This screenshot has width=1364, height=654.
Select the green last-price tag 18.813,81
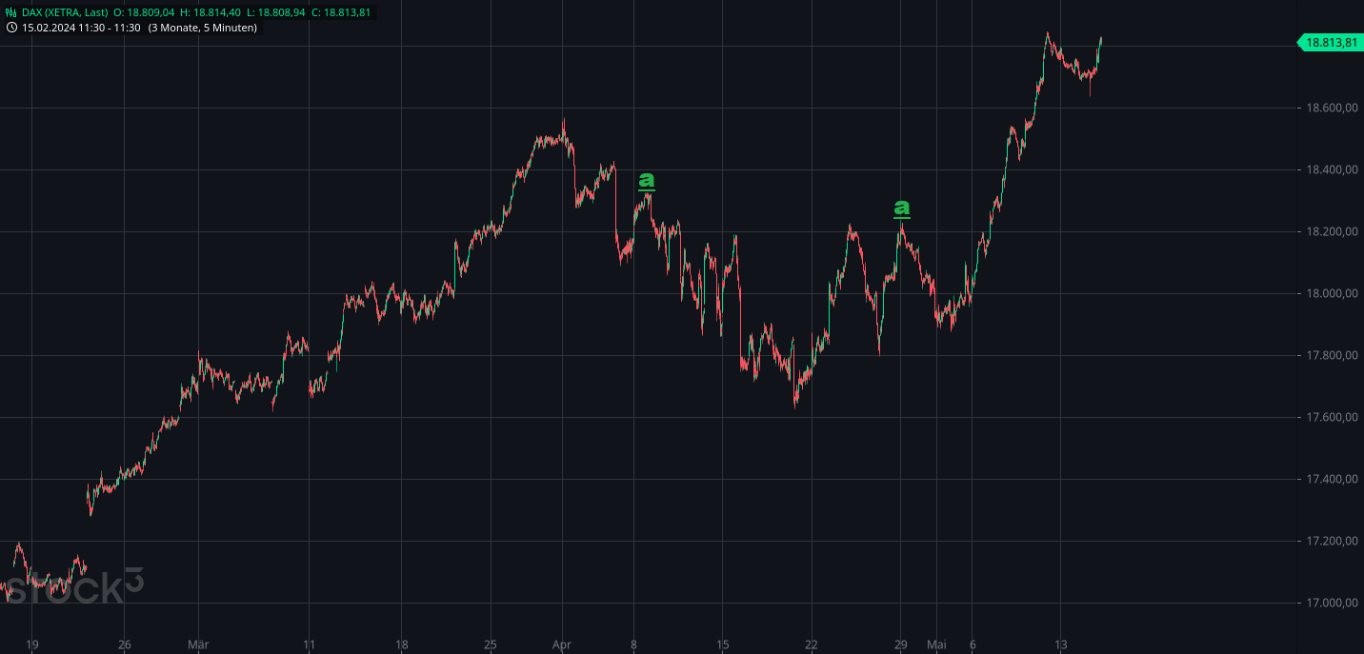pyautogui.click(x=1330, y=42)
